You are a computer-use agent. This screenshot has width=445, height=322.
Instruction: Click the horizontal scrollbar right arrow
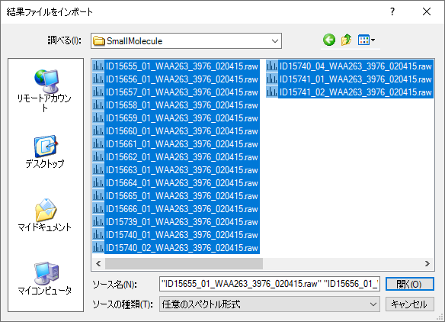tap(427, 264)
